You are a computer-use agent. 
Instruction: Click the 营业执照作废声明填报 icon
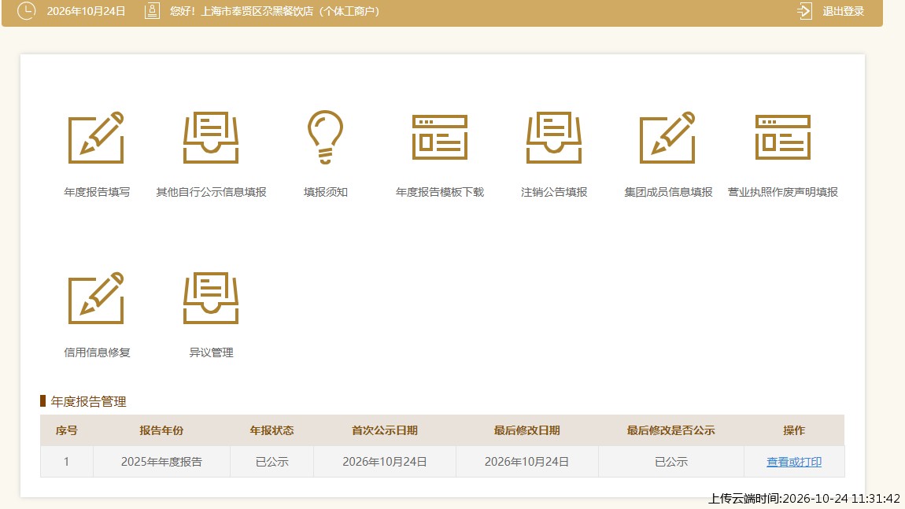[x=783, y=138]
